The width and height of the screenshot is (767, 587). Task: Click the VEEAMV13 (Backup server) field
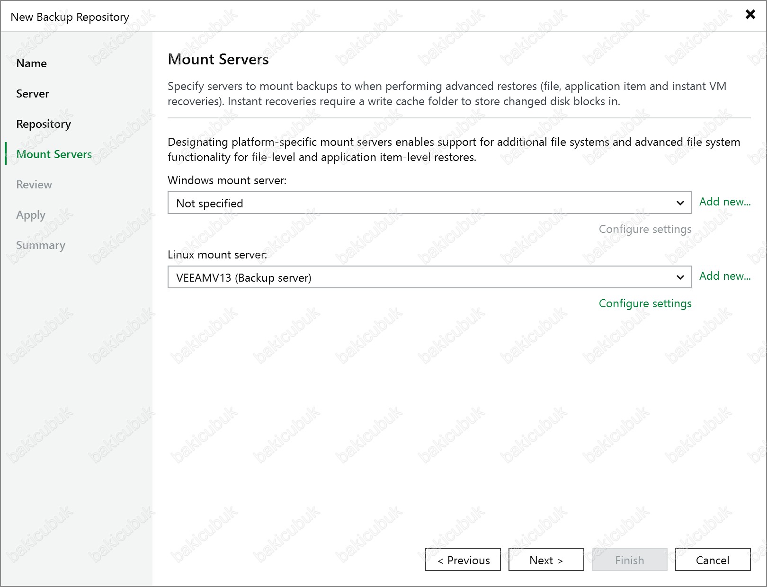click(x=417, y=277)
